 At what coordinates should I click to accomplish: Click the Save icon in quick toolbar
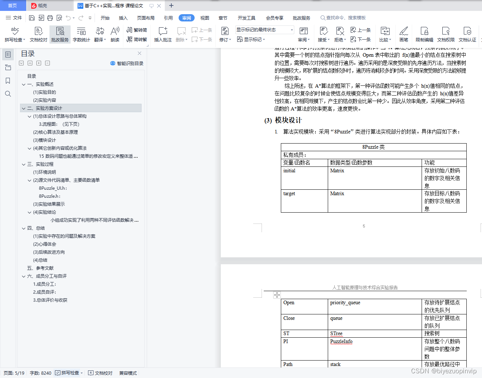[32, 18]
